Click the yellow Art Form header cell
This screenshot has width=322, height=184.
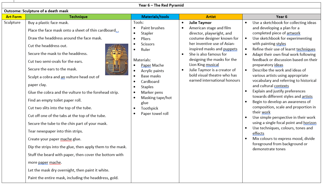(x=13, y=17)
